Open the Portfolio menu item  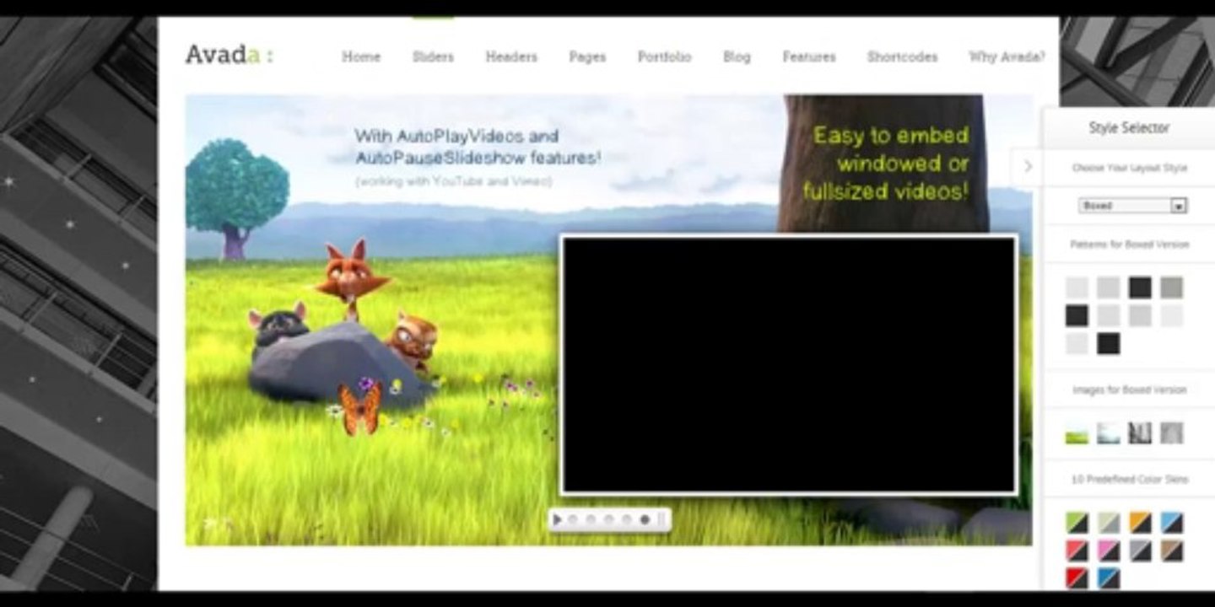pyautogui.click(x=664, y=56)
